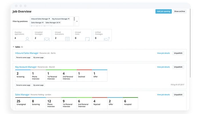The image size is (200, 114).
Task: Click the checklist icon in Unread evaluations
Action: tap(67, 39)
